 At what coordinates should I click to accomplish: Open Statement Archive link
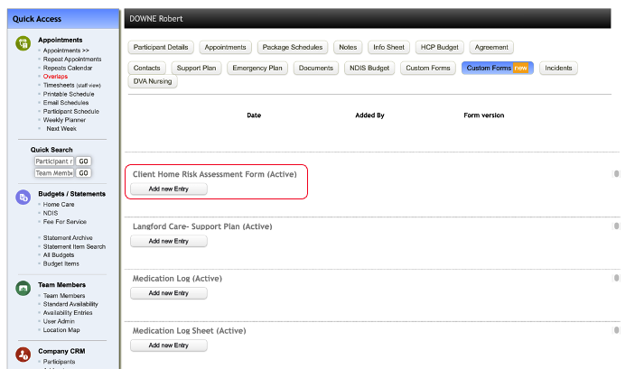(x=68, y=237)
